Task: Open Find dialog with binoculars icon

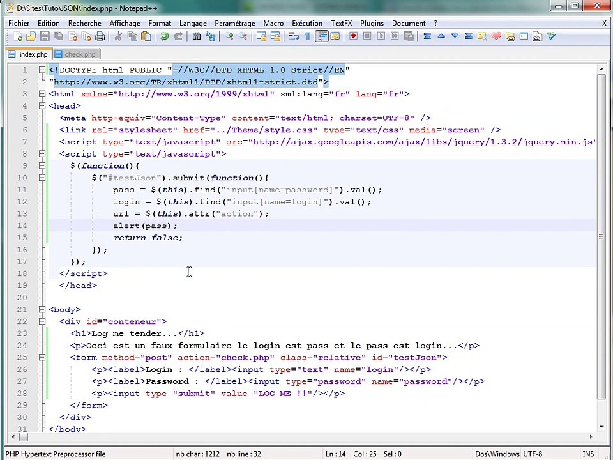Action: pos(197,36)
